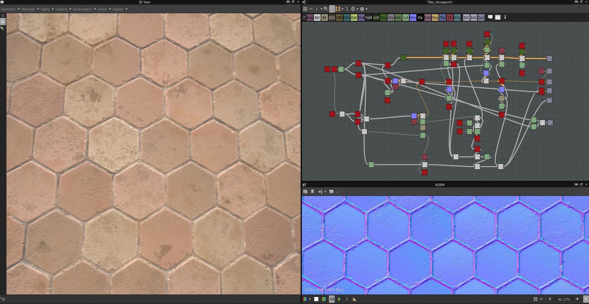
Task: Click the HSL node button
Action: tap(398, 18)
